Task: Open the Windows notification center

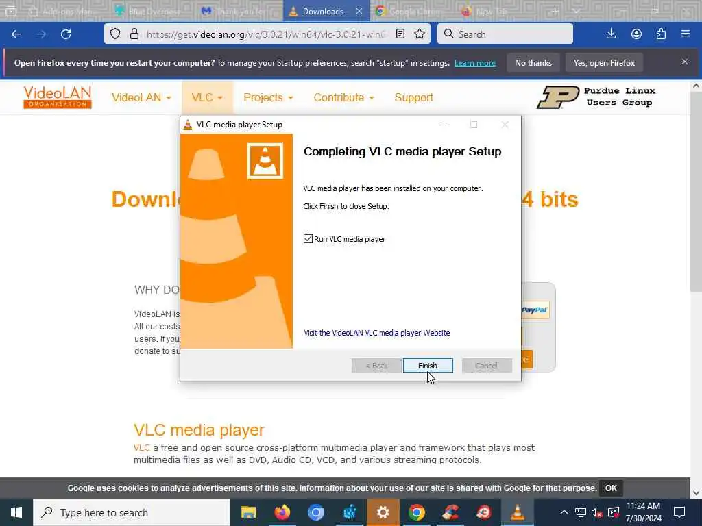Action: (x=679, y=512)
